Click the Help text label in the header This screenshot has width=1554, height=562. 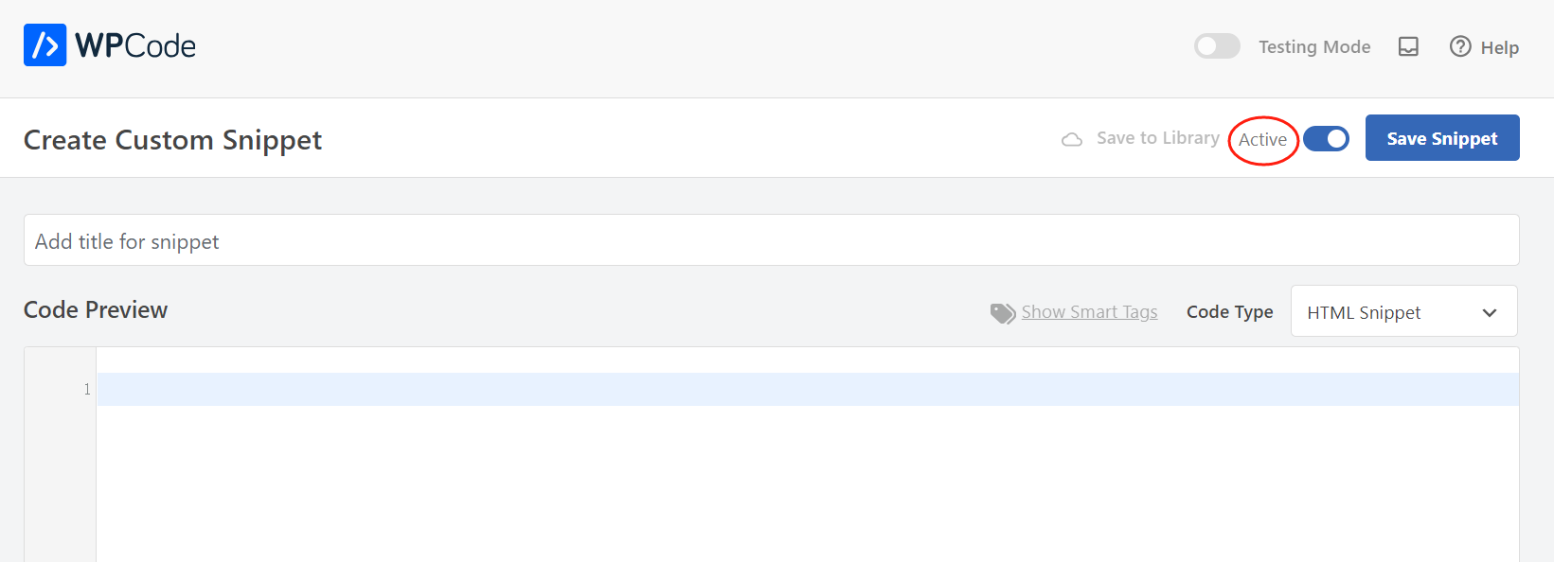tap(1499, 47)
